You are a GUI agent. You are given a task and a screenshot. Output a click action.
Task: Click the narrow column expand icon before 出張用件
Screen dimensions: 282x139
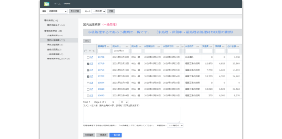pyautogui.click(x=182, y=46)
